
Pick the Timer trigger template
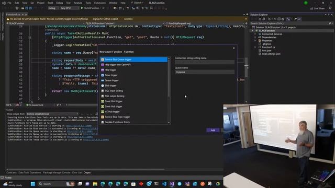tap(134, 75)
